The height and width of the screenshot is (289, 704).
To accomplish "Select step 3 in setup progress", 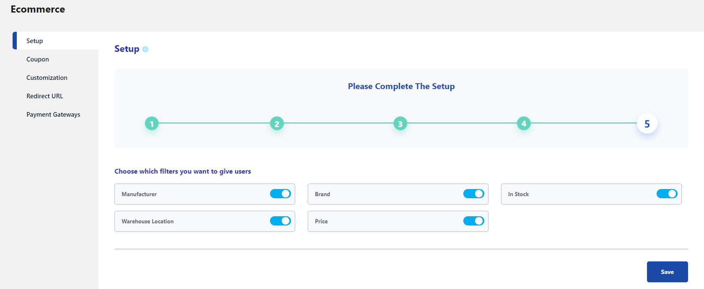I will 400,123.
